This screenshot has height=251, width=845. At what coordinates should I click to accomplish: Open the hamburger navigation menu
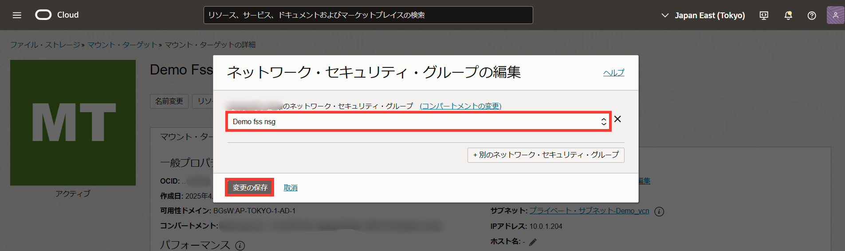(x=17, y=15)
